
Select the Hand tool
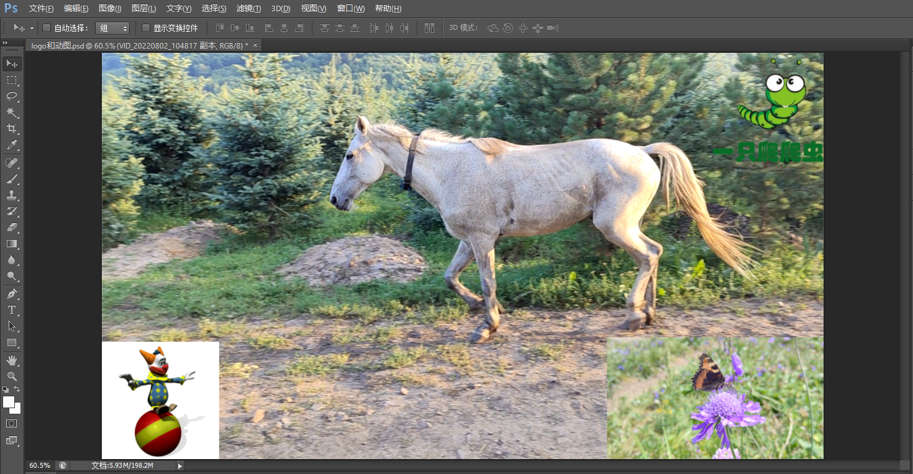(x=12, y=360)
